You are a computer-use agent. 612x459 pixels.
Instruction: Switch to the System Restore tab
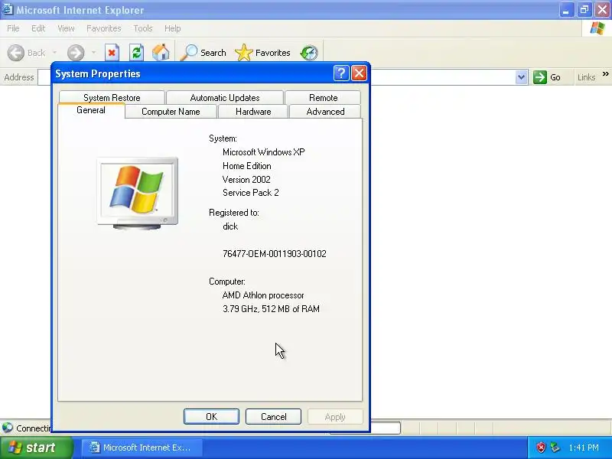pyautogui.click(x=112, y=97)
